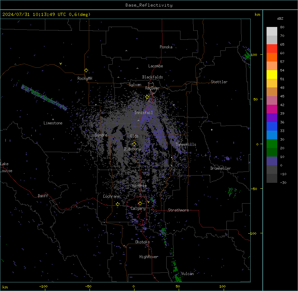The height and width of the screenshot is (291, 298).
Task: Click the Airdrie city label
Action: point(140,186)
